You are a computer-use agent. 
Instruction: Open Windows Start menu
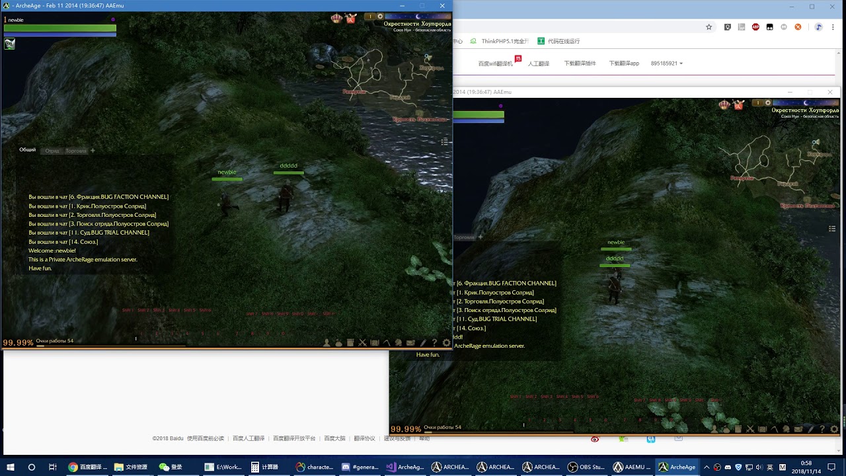[x=11, y=467]
